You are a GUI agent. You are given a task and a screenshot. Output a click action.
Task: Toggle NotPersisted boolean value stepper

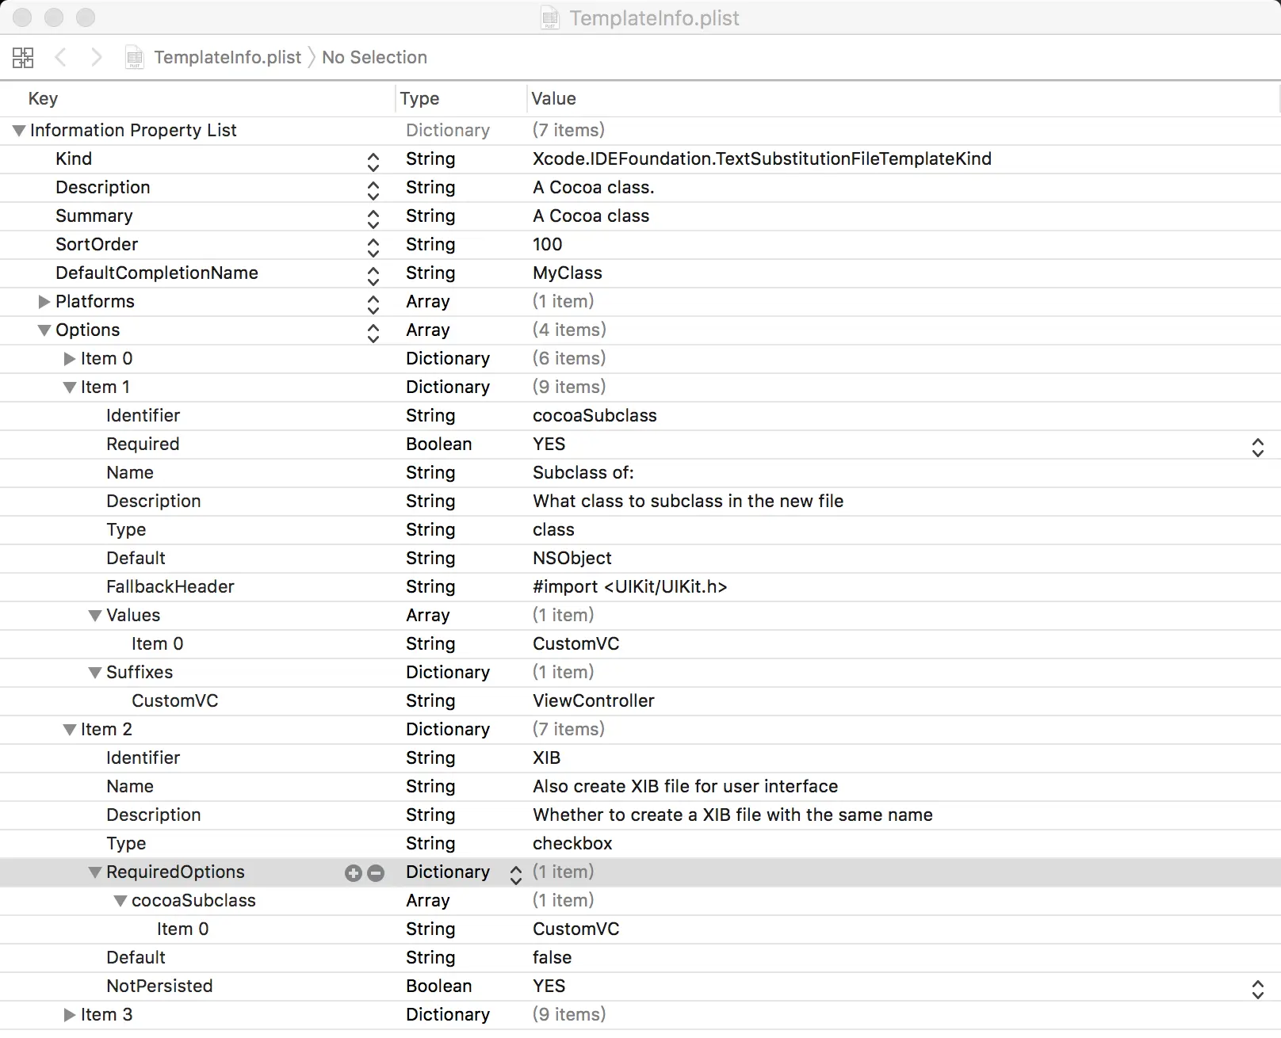click(x=1257, y=987)
